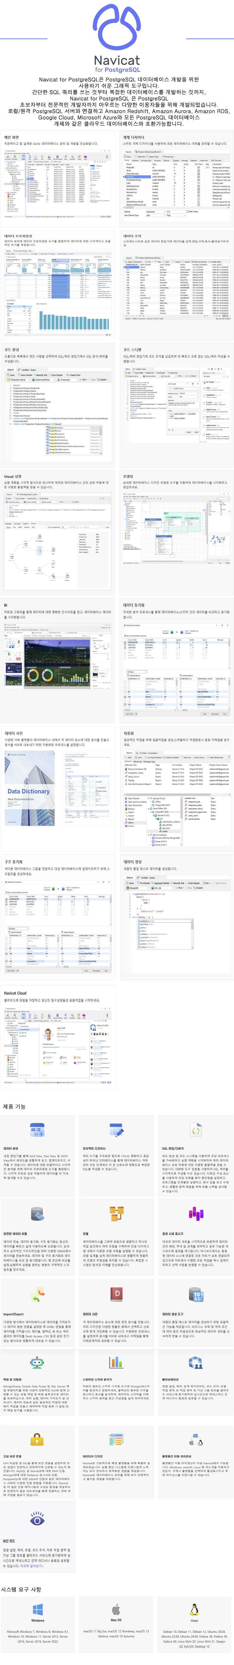The height and width of the screenshot is (1665, 234).
Task: Open the 구조 동기화 screenshot thumbnail
Action: coord(58,927)
